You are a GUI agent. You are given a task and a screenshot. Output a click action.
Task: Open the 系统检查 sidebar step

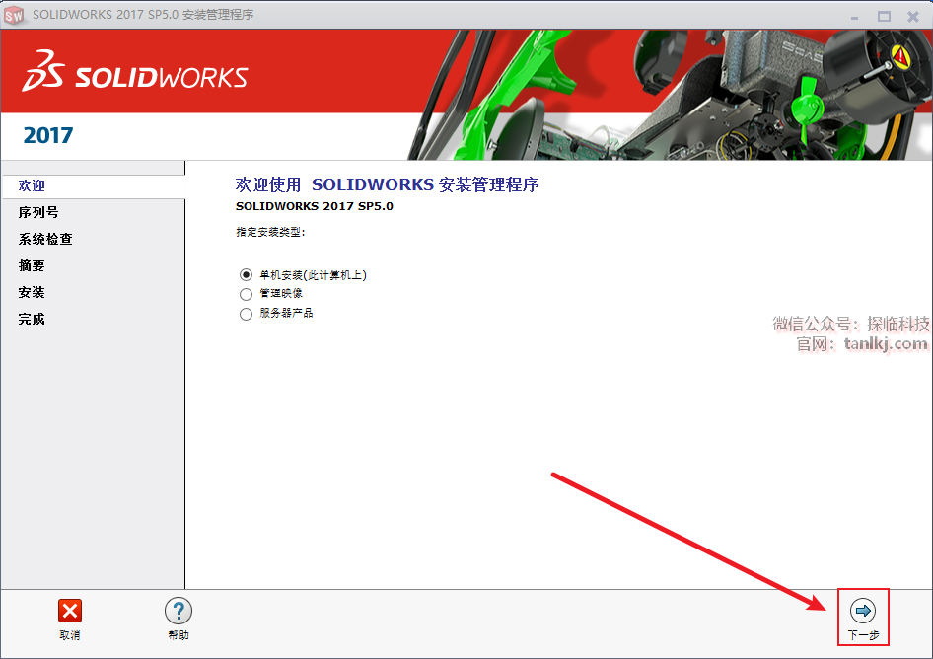coord(45,239)
